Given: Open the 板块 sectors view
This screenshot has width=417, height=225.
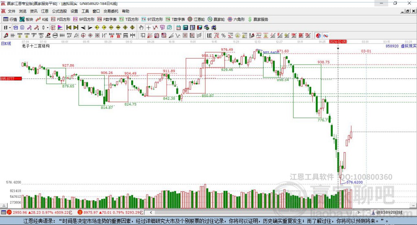Looking at the screenshot, I should (26, 19).
